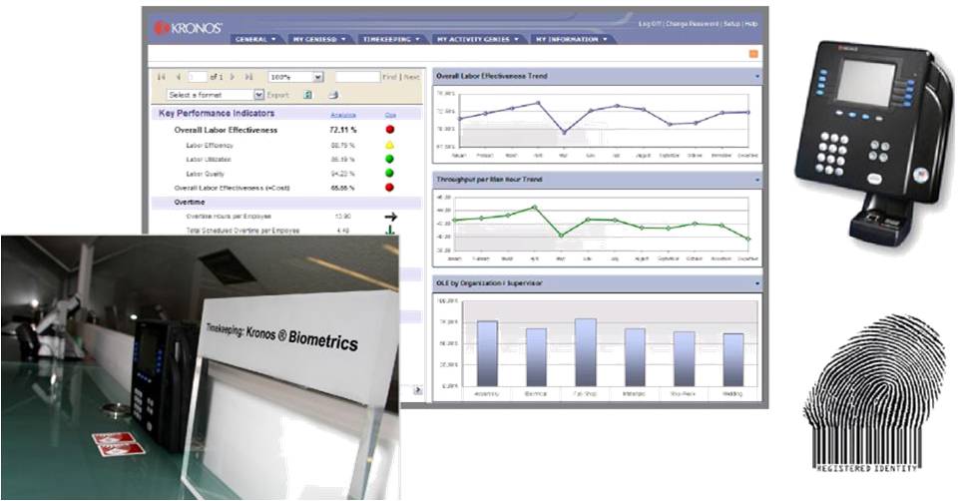Open the TIMEKEEPING menu
The image size is (962, 501).
coord(391,39)
